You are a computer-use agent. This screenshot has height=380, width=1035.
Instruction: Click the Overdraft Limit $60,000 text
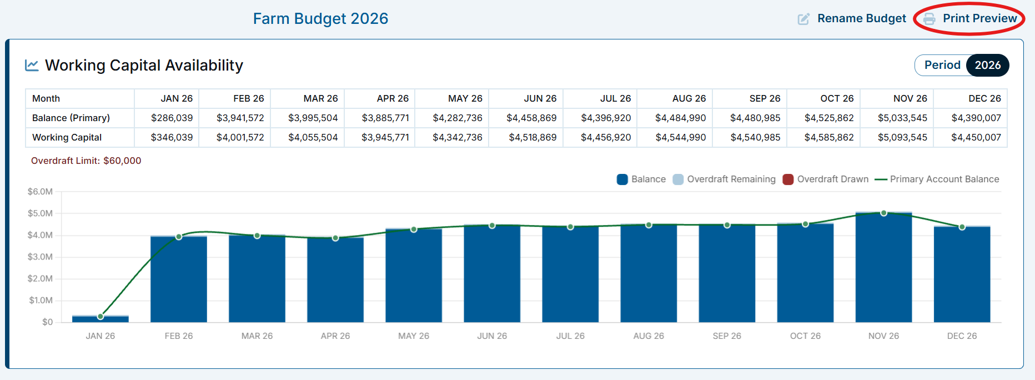pos(86,161)
